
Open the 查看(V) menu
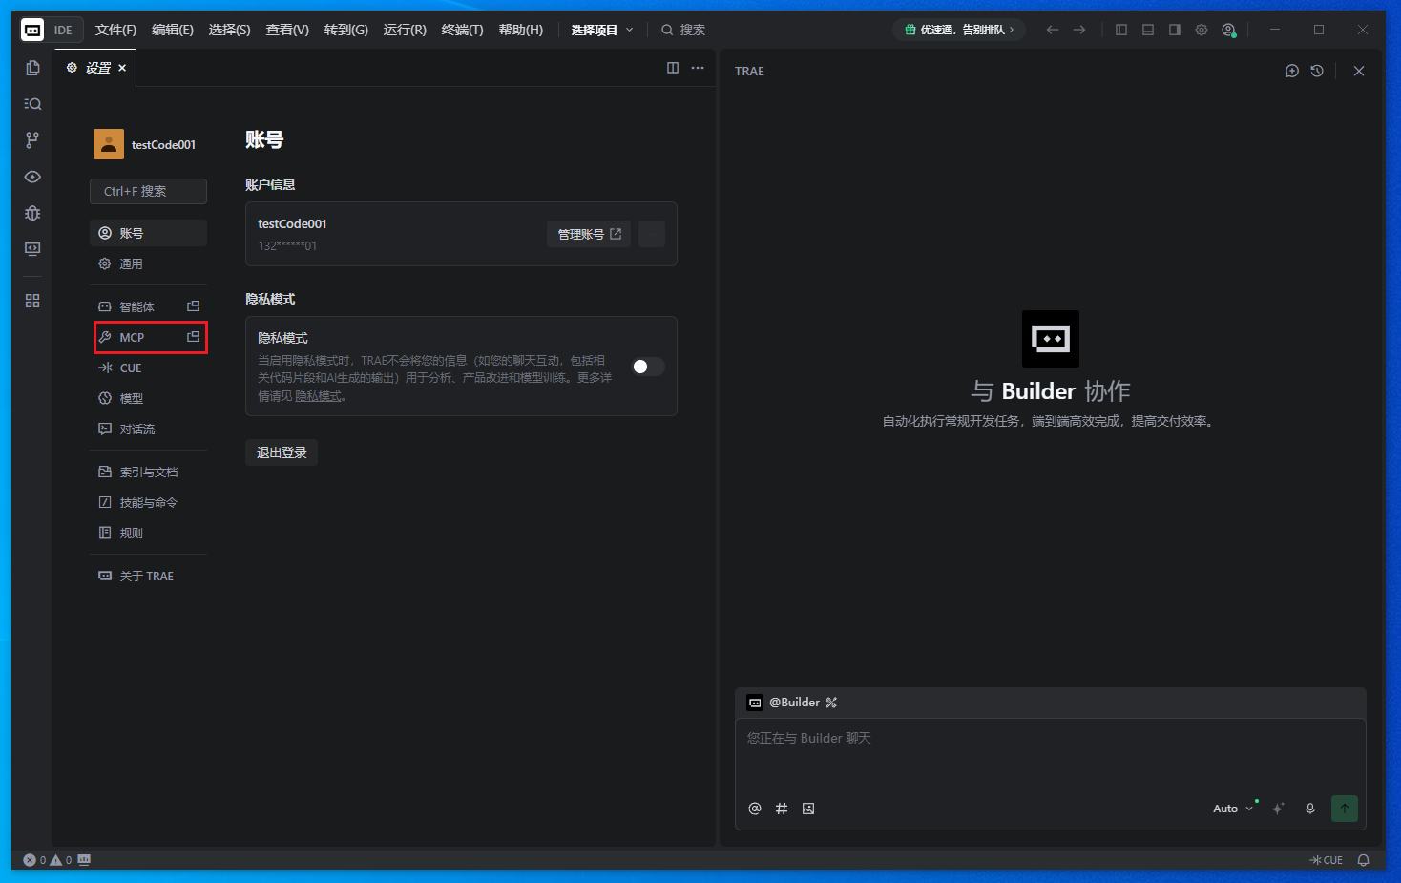pyautogui.click(x=287, y=30)
